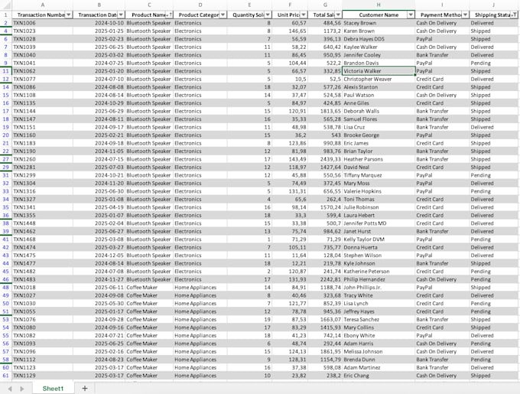Click customer cell Ebony White

[379, 336]
